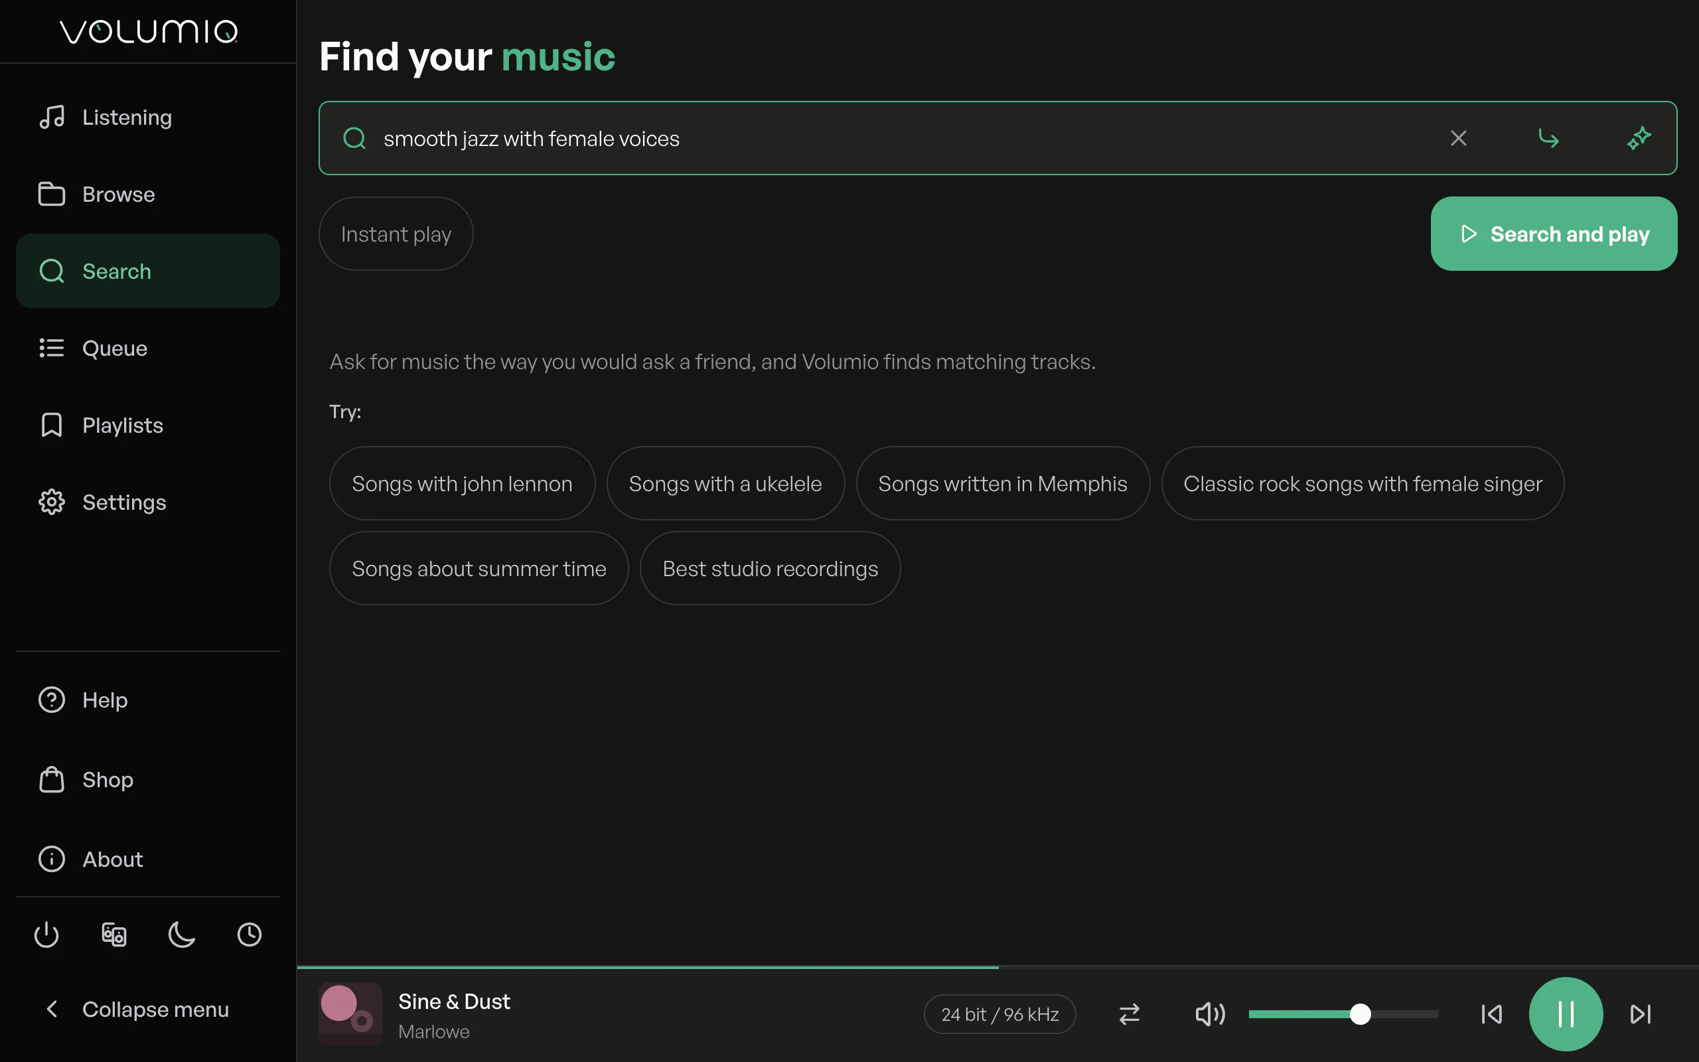Click the power icon in the sidebar
The height and width of the screenshot is (1062, 1699).
(x=46, y=934)
